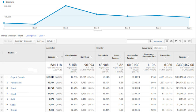Viewport: 196px width, 112px height.
Task: Click the Dec 4 chart data point
Action: click(127, 16)
